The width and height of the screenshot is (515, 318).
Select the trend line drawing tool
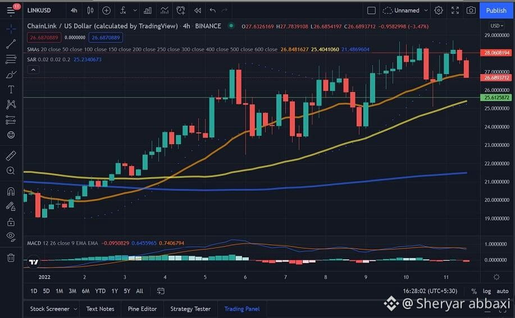(11, 44)
